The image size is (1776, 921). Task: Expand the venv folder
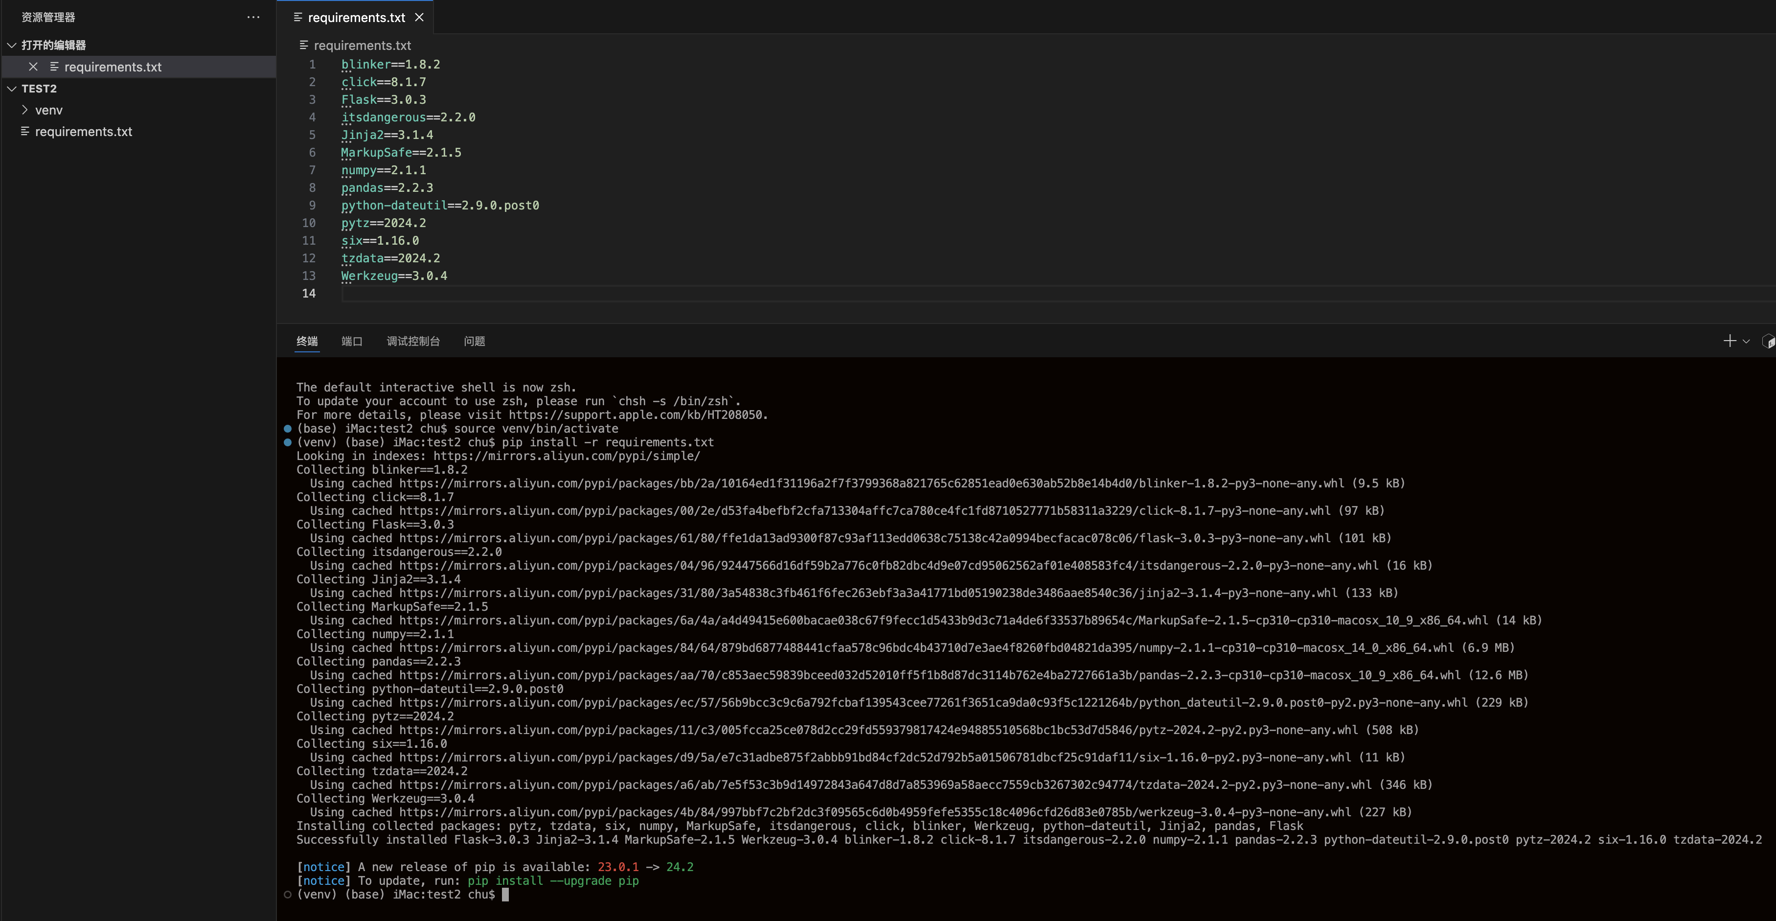point(25,110)
